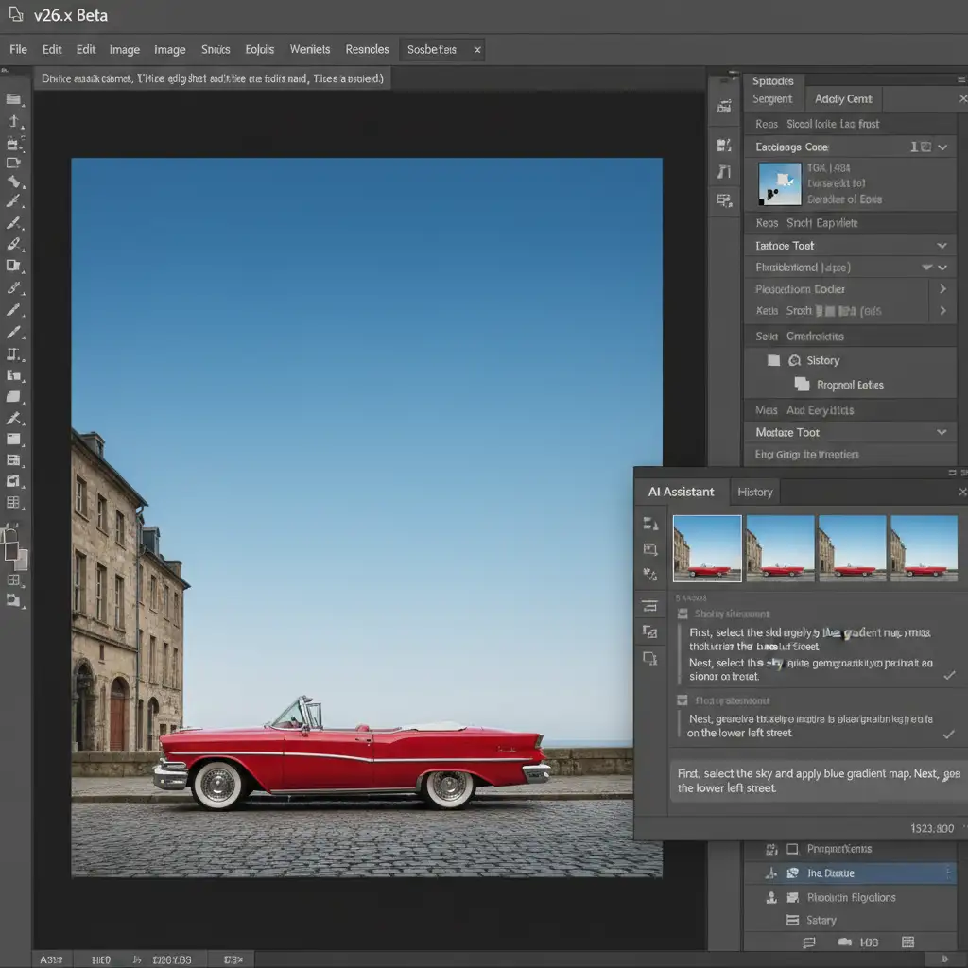Click the document icon at title bar left
This screenshot has width=968, height=968.
point(15,14)
